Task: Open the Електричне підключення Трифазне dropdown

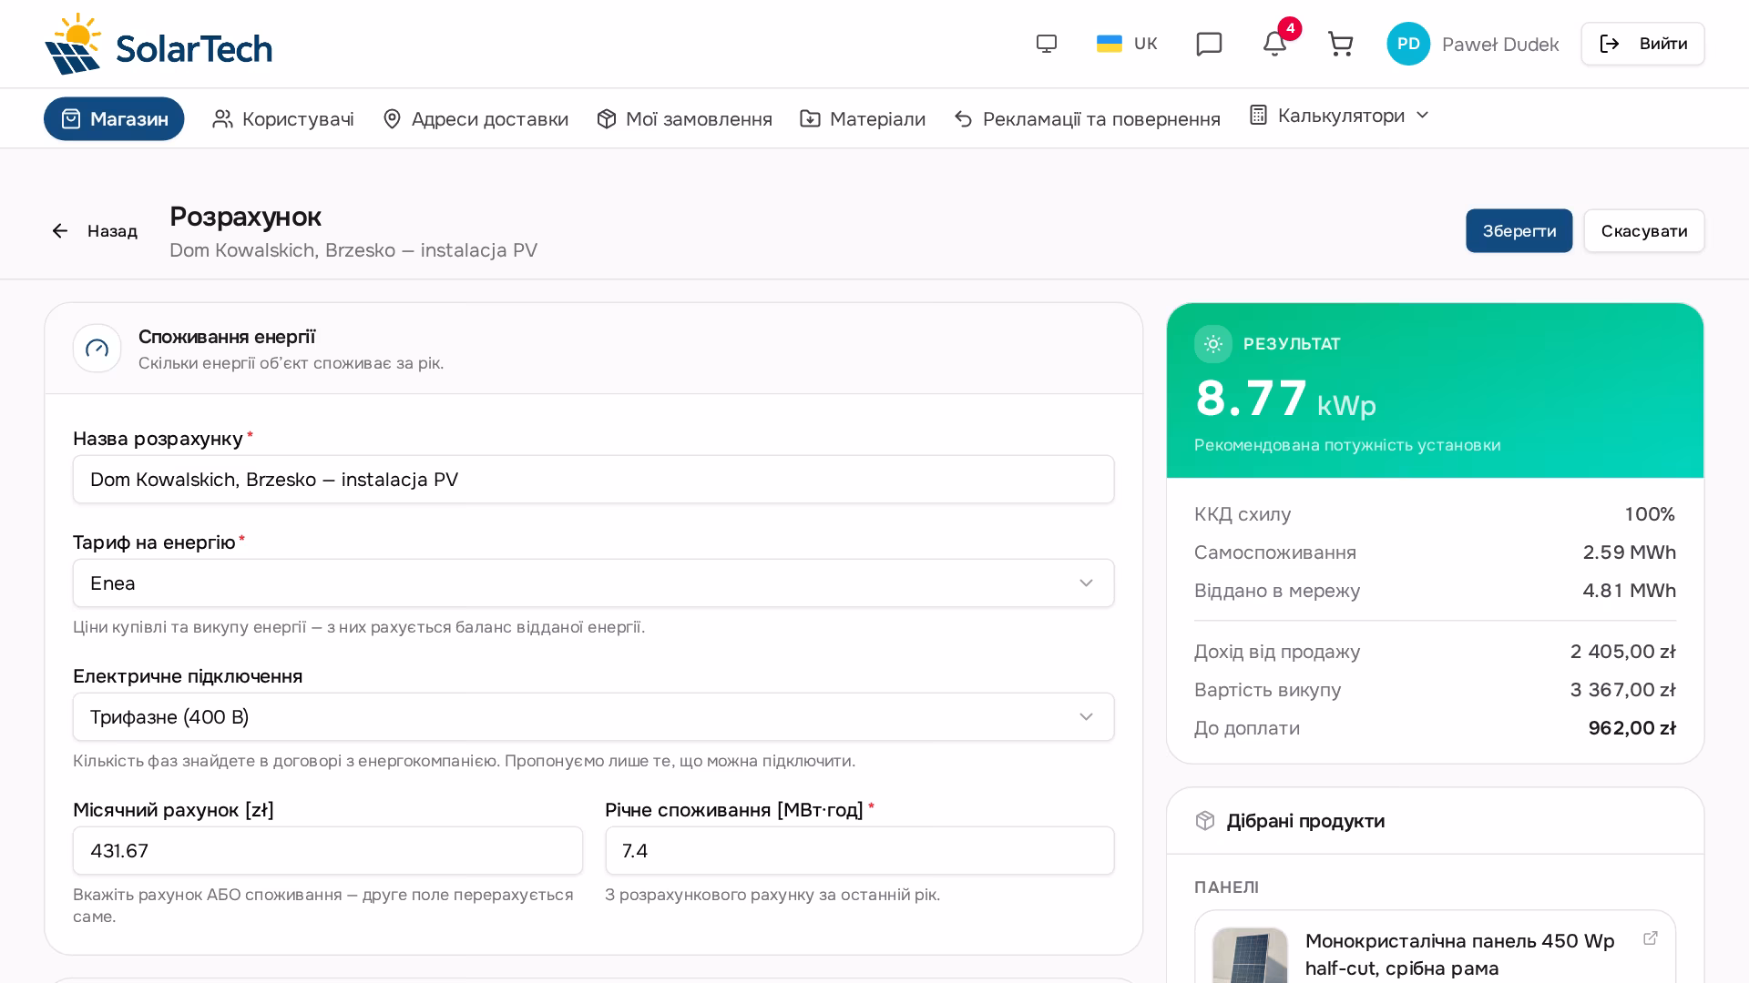Action: 593,717
